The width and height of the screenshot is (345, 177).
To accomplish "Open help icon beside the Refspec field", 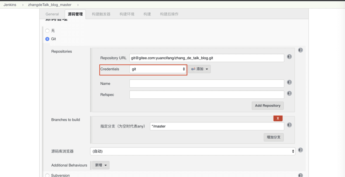I will [289, 93].
